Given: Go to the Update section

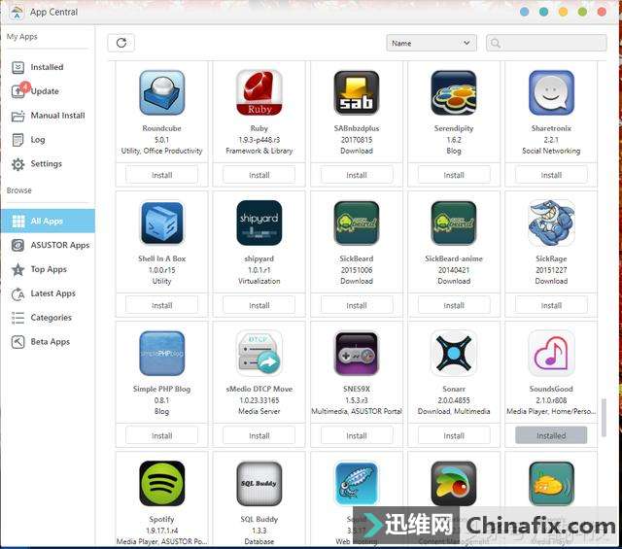Looking at the screenshot, I should [45, 91].
